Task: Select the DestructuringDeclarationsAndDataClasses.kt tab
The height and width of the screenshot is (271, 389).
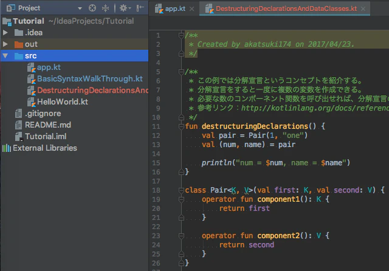Action: (286, 9)
